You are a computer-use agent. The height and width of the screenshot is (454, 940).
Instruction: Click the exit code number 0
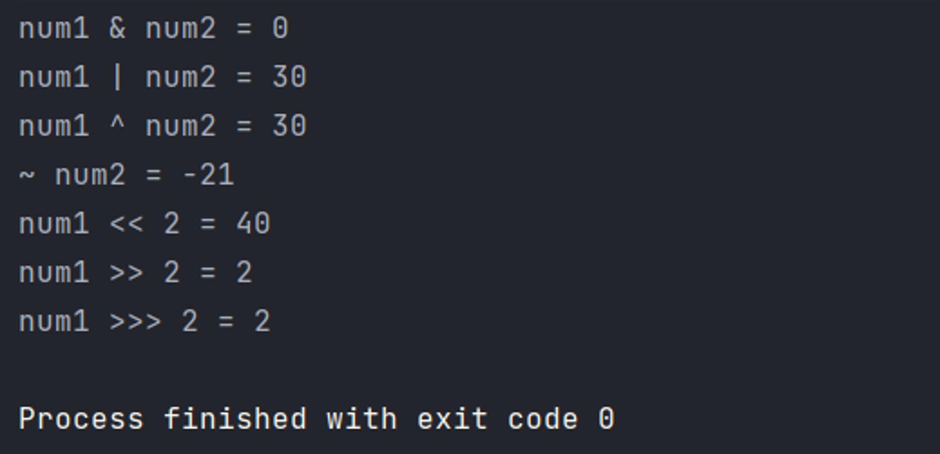point(606,418)
